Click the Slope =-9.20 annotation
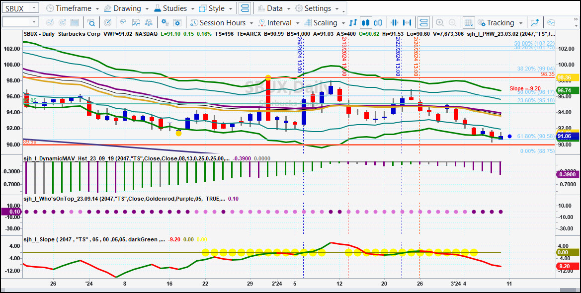Screen dimensions: 581x293 pyautogui.click(x=524, y=88)
